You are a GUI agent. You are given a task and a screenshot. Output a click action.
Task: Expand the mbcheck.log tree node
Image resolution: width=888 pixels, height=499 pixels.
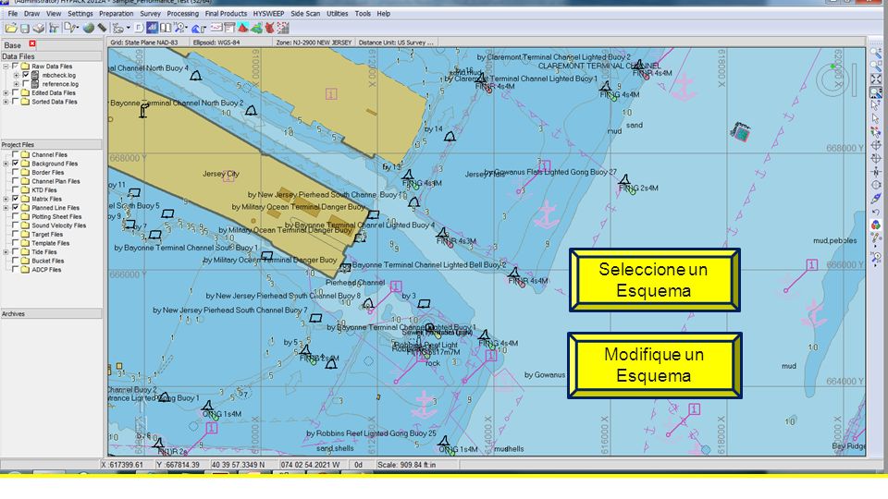16,75
